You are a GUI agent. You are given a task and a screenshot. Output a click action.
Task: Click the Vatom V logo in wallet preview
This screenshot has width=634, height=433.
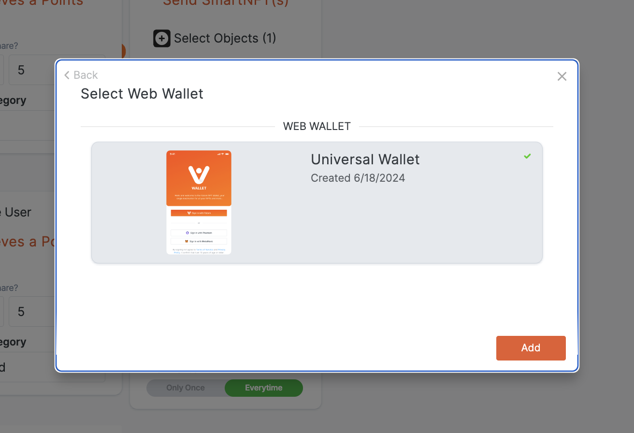point(199,174)
